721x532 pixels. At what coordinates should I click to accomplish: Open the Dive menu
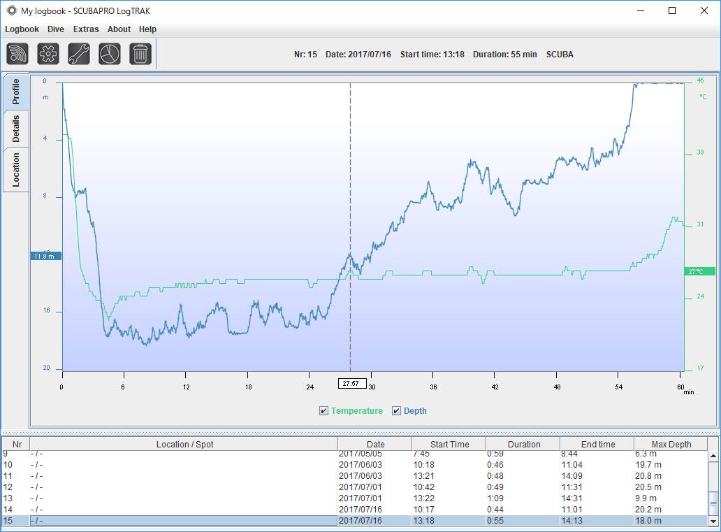click(x=56, y=29)
